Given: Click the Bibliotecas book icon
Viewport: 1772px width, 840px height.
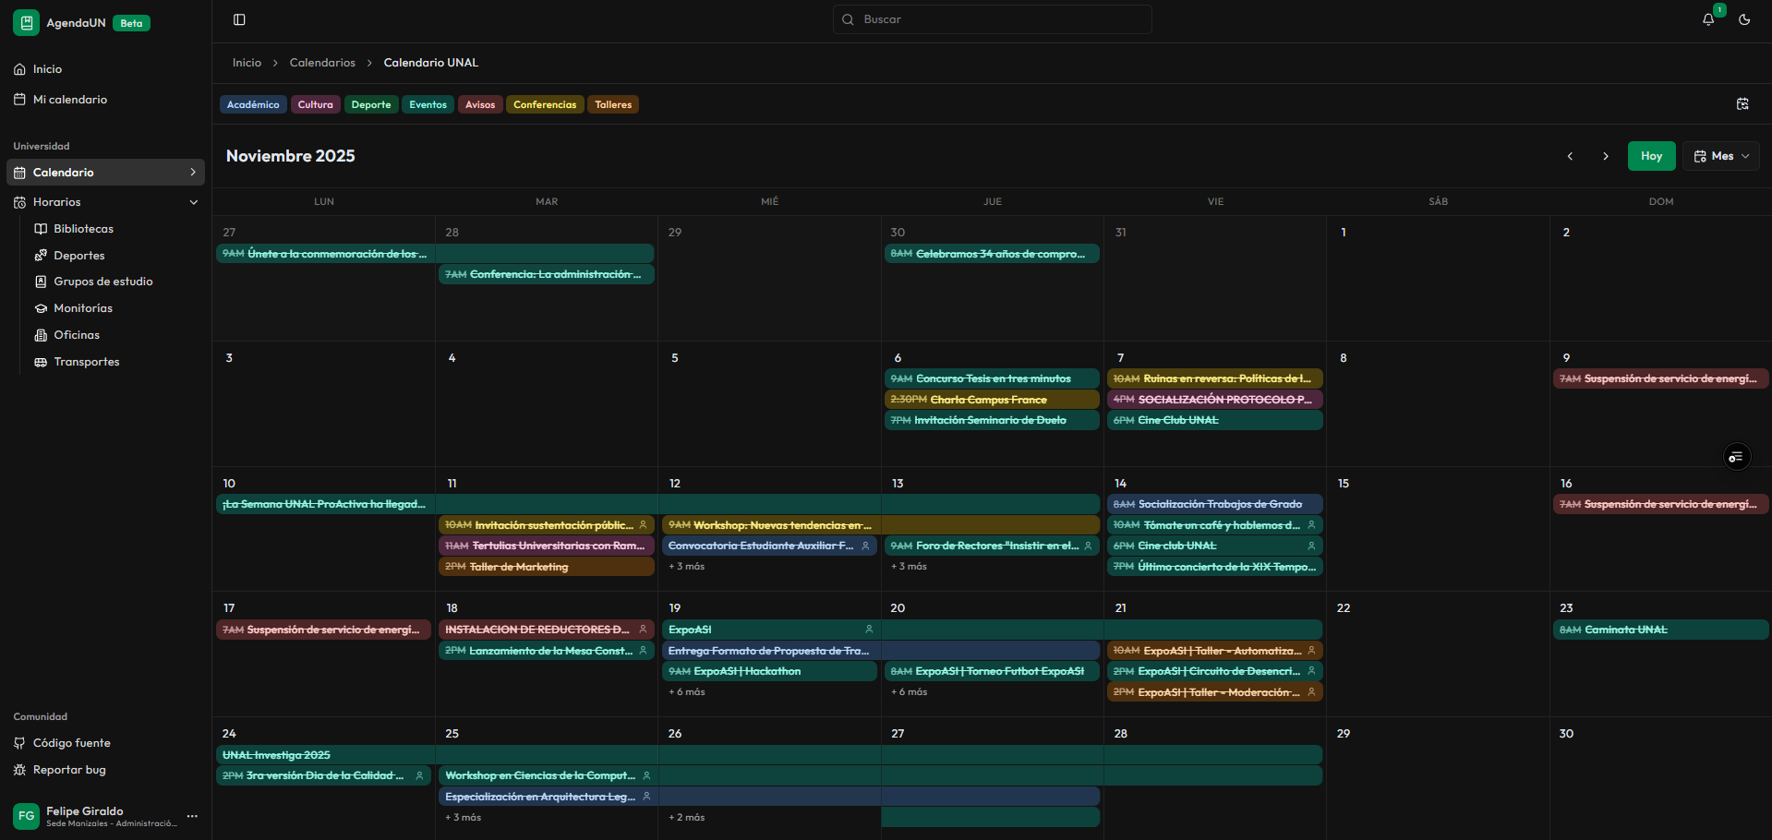Looking at the screenshot, I should click(41, 229).
